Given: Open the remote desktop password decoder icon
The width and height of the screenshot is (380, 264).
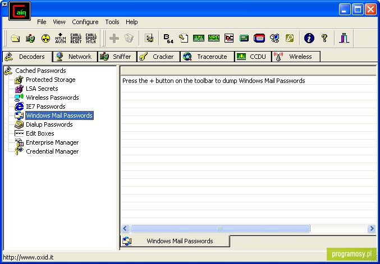Looking at the screenshot, I should pos(274,38).
